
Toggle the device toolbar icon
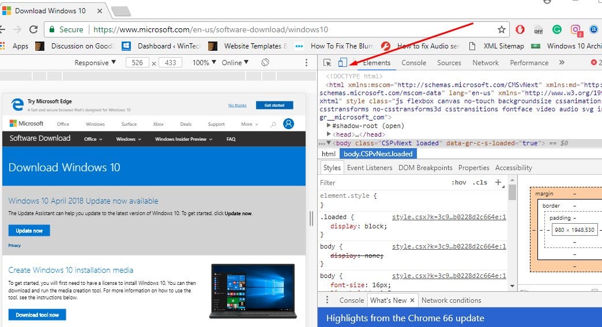[x=343, y=62]
